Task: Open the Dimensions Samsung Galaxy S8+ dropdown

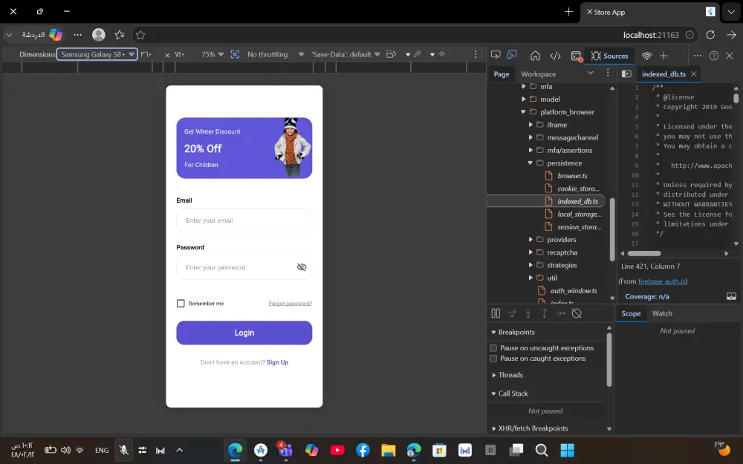Action: (x=97, y=54)
